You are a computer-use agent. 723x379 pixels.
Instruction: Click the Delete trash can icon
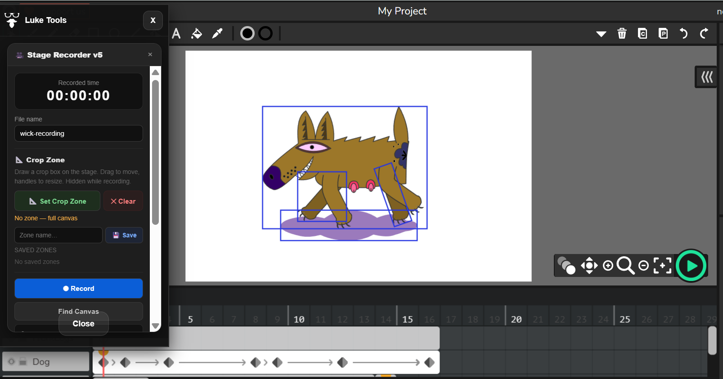(x=622, y=34)
